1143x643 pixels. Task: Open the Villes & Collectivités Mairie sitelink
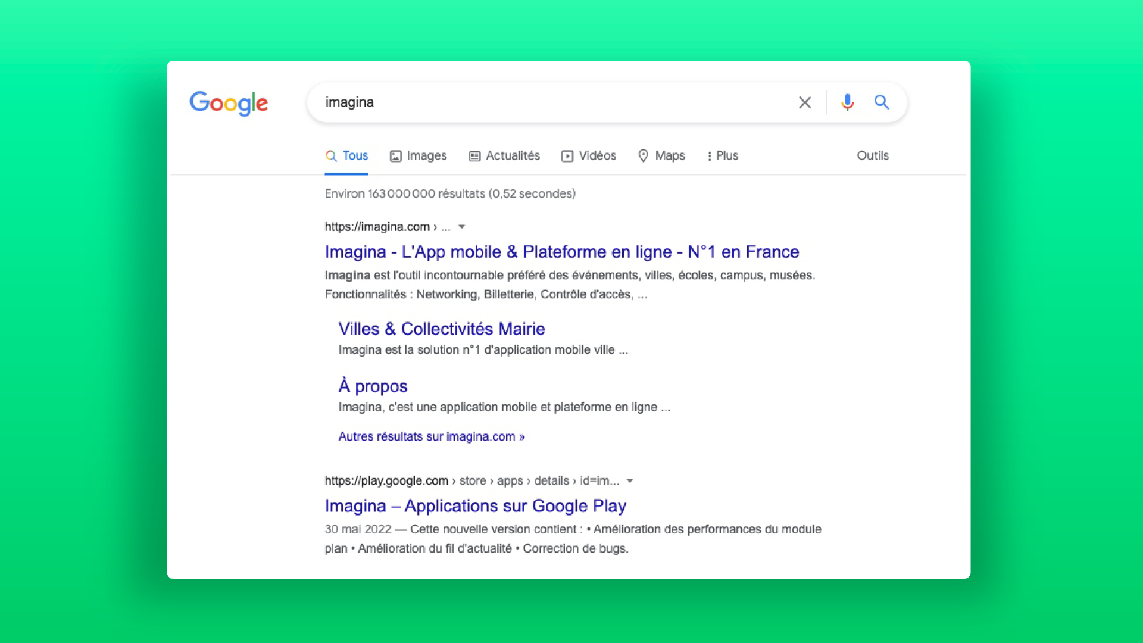[x=442, y=329]
